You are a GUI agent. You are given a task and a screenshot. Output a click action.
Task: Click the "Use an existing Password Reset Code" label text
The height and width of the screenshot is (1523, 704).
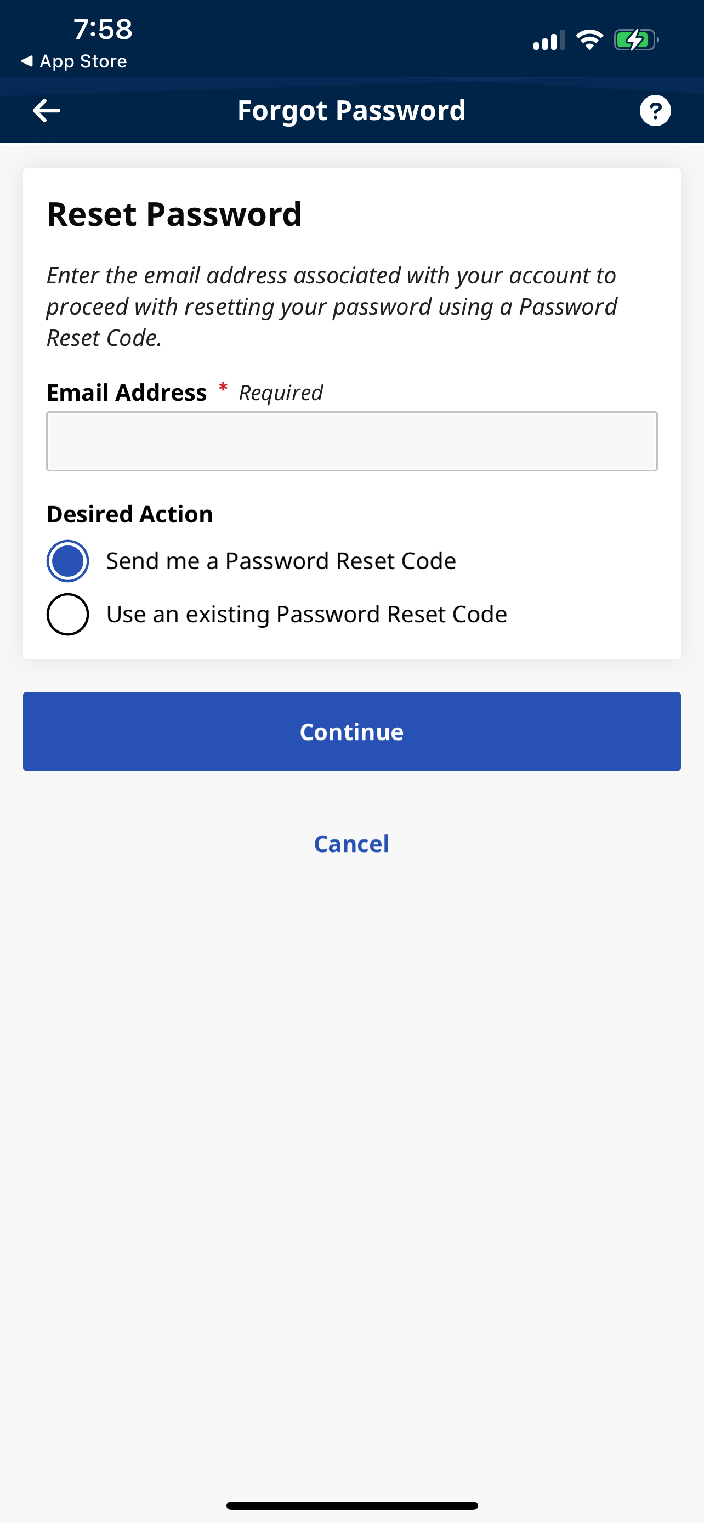point(306,614)
